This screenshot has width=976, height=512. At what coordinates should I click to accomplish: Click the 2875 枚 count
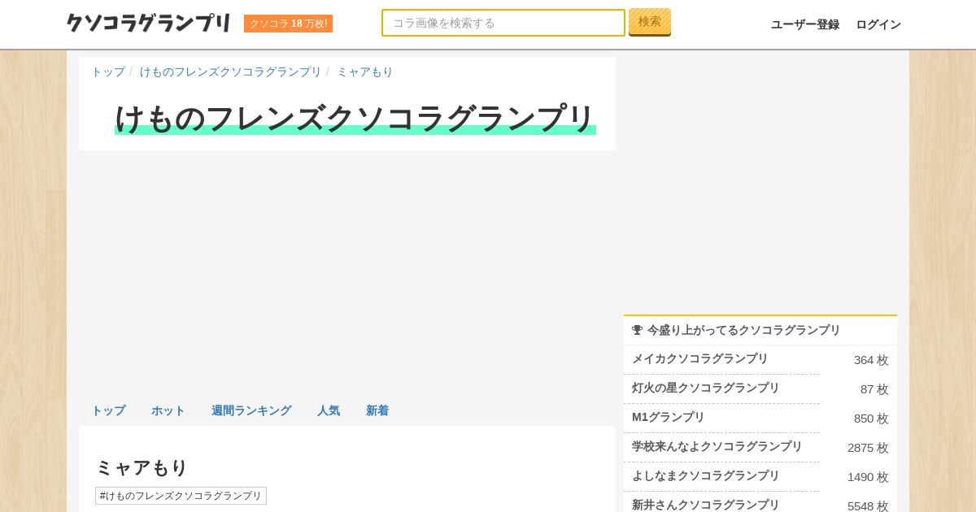[868, 448]
